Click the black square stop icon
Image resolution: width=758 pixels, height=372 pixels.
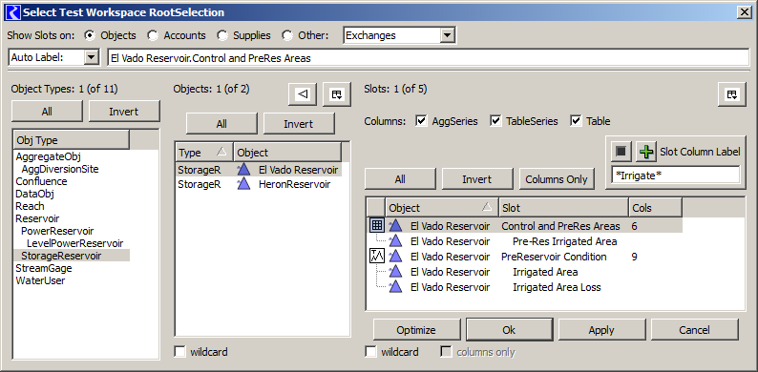tap(621, 152)
